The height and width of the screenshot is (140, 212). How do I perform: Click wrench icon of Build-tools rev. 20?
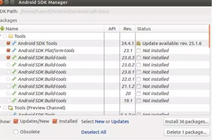click(14, 93)
